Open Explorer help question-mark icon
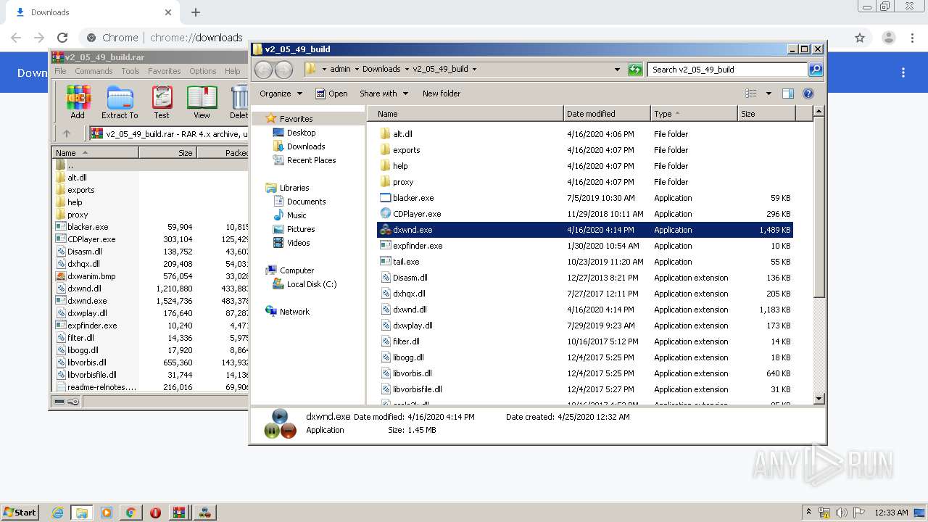Viewport: 928px width, 522px height. (x=808, y=94)
